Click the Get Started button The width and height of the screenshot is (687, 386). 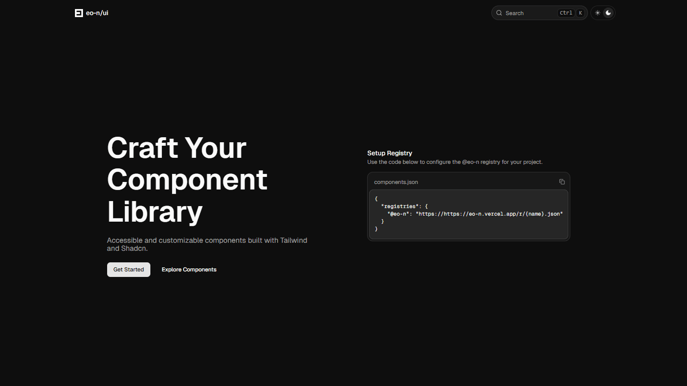128,269
